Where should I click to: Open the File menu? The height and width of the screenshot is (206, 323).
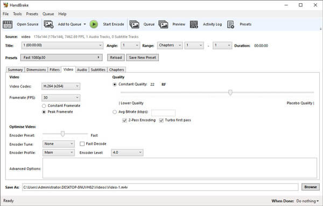(5, 14)
